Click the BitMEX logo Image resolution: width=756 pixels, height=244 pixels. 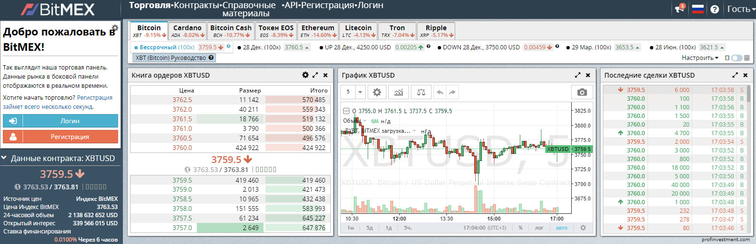(58, 9)
